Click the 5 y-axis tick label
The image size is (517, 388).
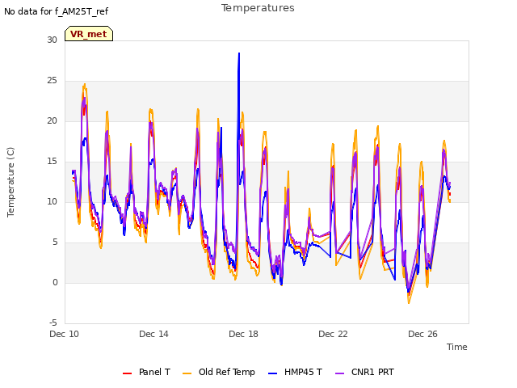[55, 242]
